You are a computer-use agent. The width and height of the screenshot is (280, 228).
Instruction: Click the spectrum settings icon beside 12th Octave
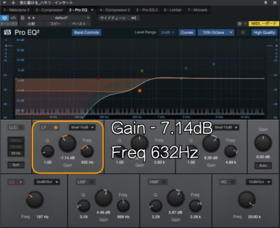(242, 32)
